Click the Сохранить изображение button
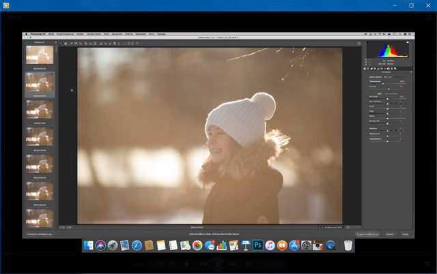Screen dimensions: 437x274 41,234
